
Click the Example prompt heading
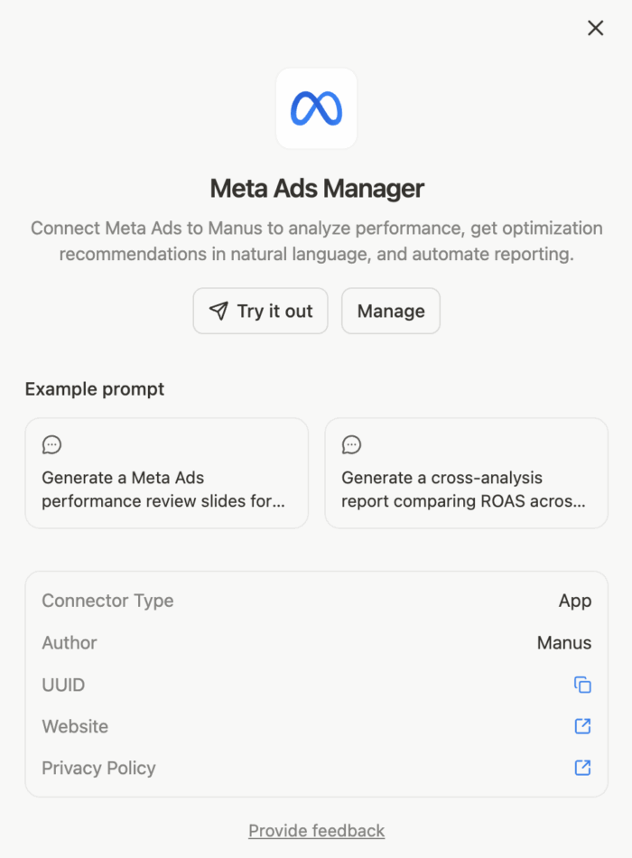[x=94, y=389]
